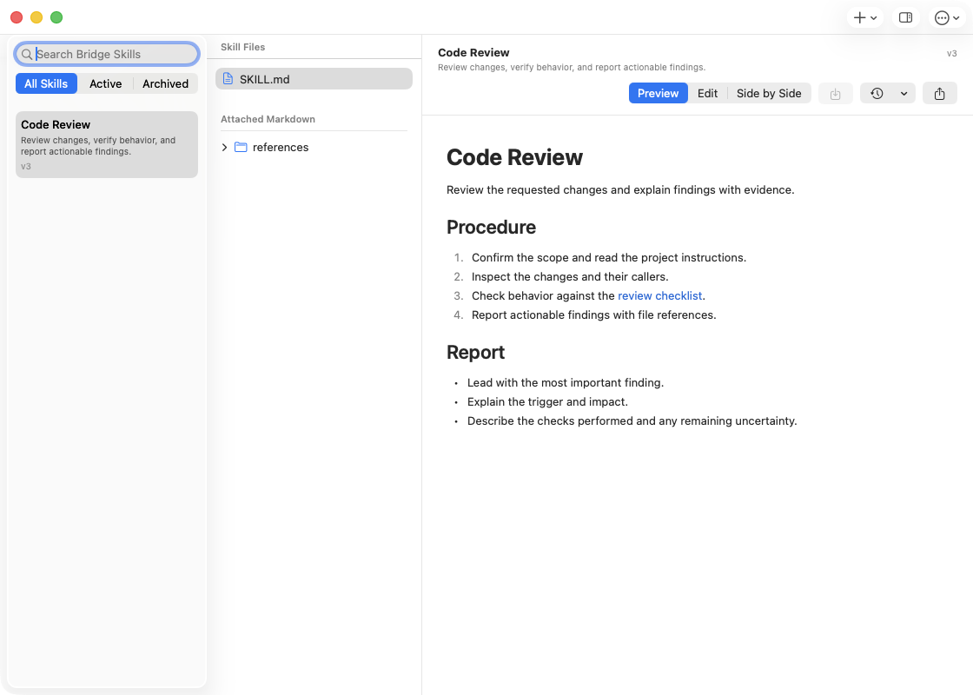This screenshot has height=695, width=973.
Task: Focus the Search Bridge Skills field
Action: 107,54
